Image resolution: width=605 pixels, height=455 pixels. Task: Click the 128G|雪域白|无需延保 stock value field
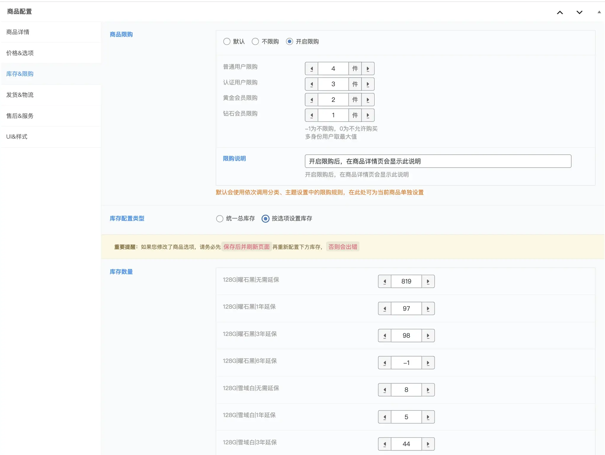[x=406, y=390]
